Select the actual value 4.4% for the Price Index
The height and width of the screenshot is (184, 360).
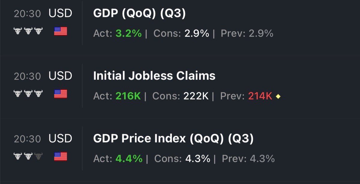tap(129, 159)
